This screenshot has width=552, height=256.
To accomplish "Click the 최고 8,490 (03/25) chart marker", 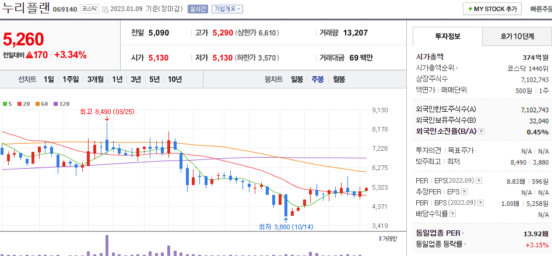I will [x=107, y=112].
